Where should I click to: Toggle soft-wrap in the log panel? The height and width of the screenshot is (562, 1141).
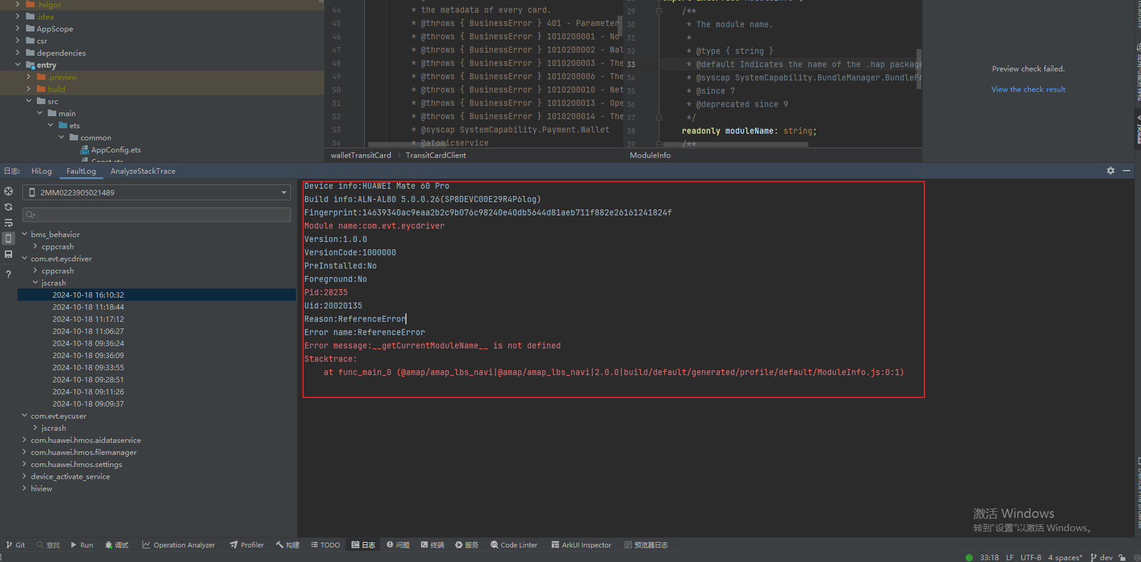coord(8,223)
